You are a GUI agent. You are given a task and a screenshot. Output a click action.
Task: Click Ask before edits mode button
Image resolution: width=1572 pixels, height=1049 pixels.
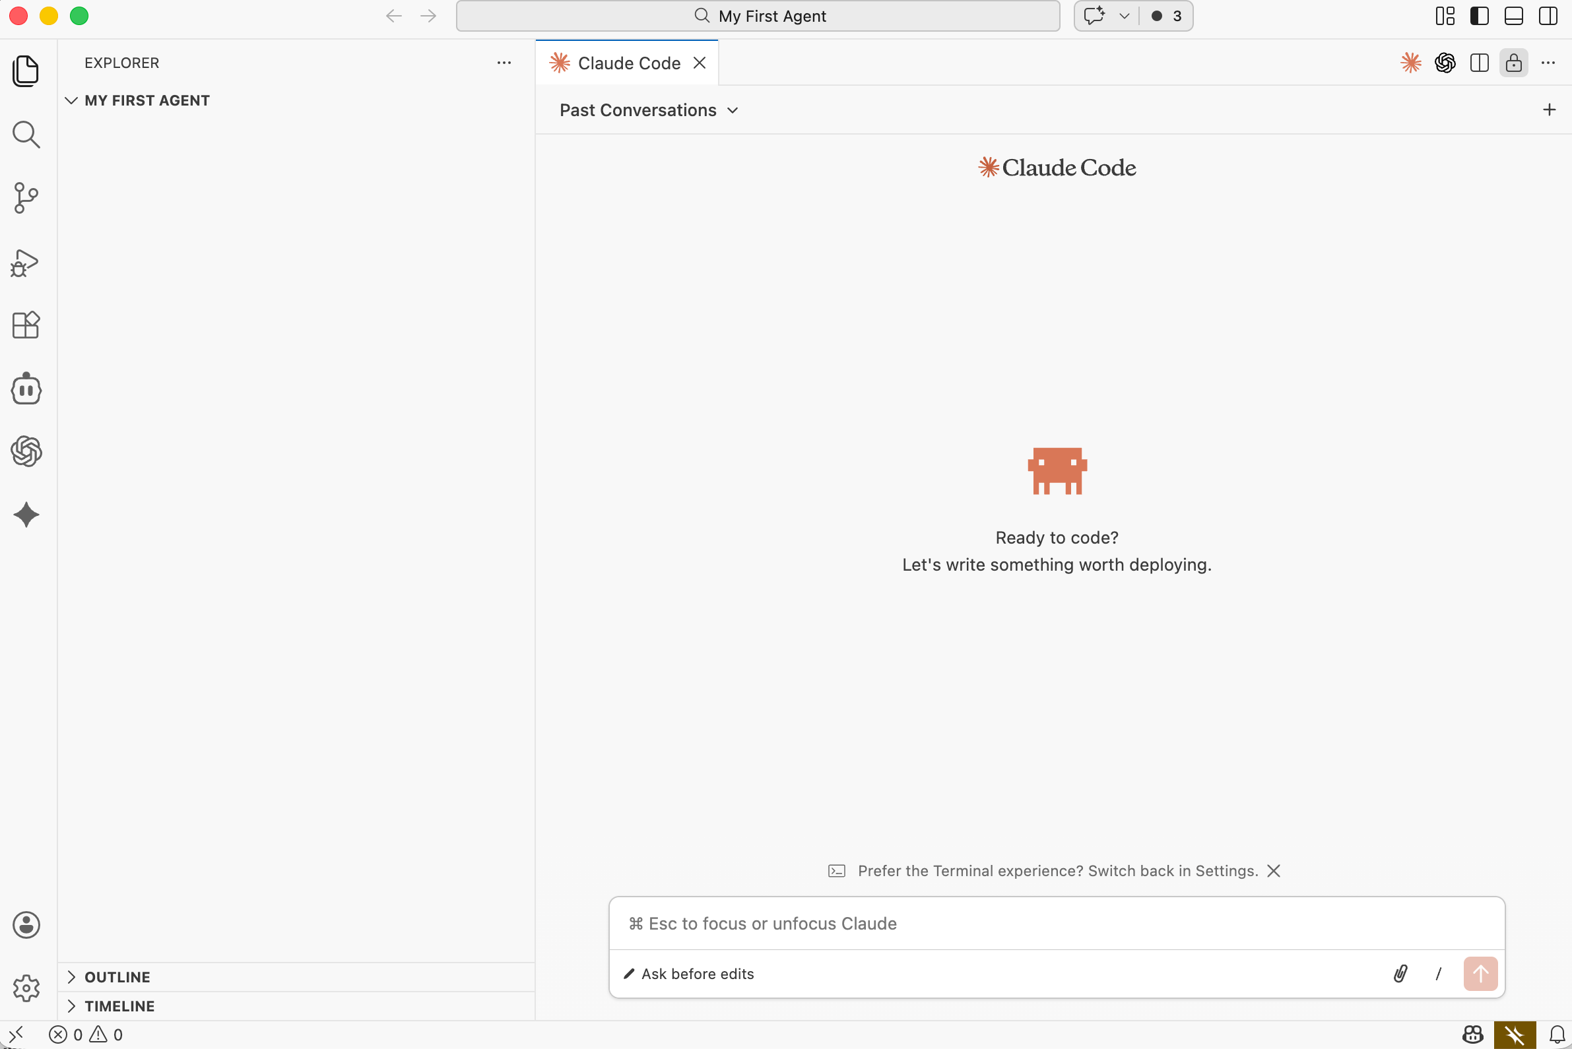click(688, 973)
